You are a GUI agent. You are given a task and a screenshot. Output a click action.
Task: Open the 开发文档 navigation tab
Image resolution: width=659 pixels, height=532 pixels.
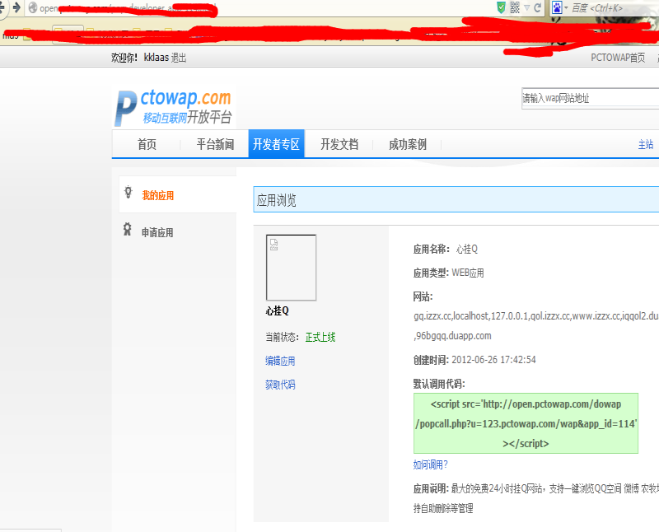click(x=339, y=144)
